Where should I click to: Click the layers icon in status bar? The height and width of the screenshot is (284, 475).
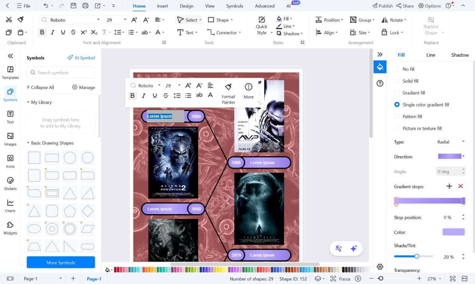point(318,278)
